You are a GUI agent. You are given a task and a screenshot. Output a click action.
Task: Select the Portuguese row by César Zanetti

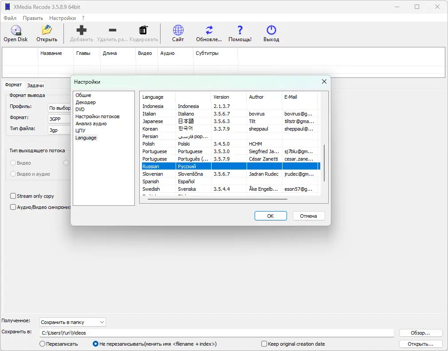pos(231,159)
